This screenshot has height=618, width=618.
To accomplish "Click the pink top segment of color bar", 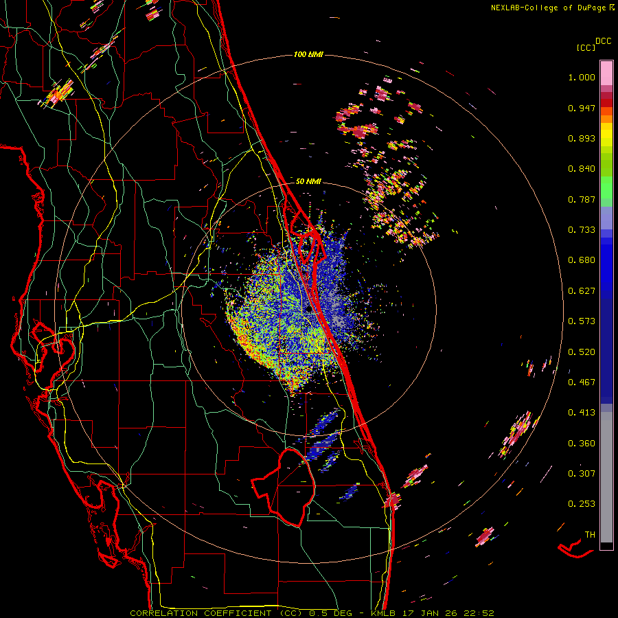I will click(606, 73).
